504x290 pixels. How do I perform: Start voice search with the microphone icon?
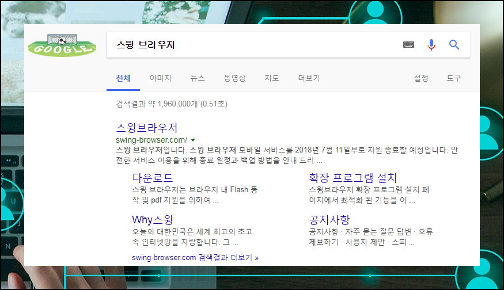[431, 45]
